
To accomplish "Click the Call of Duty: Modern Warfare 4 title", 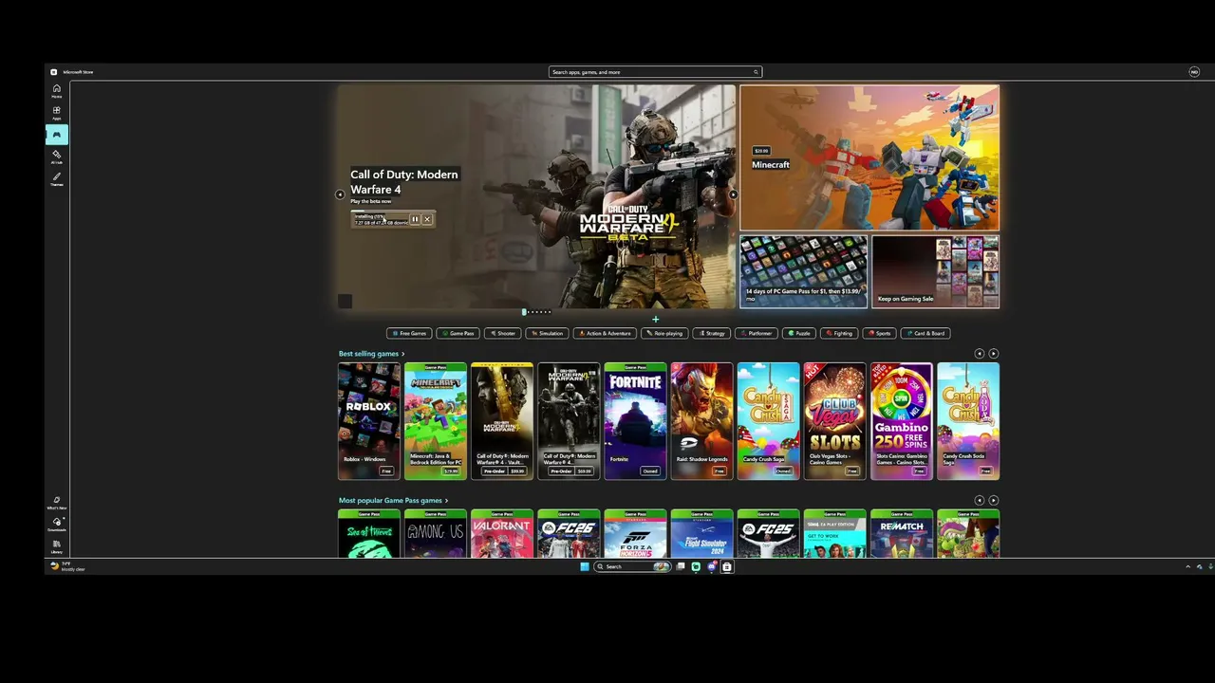I will tap(404, 182).
